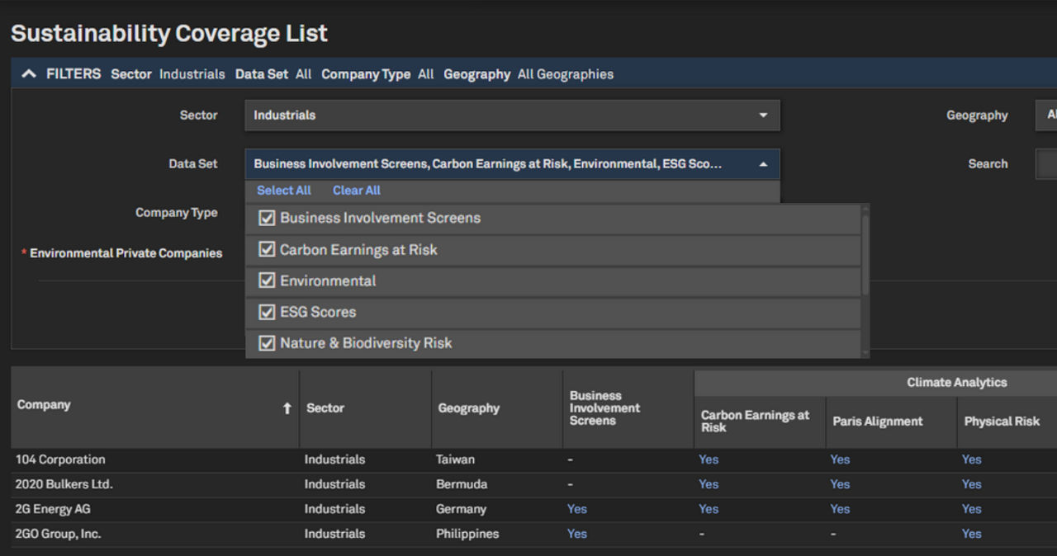Open Physical Risk Yes link for 2GO Group
The width and height of the screenshot is (1057, 556).
tap(971, 534)
